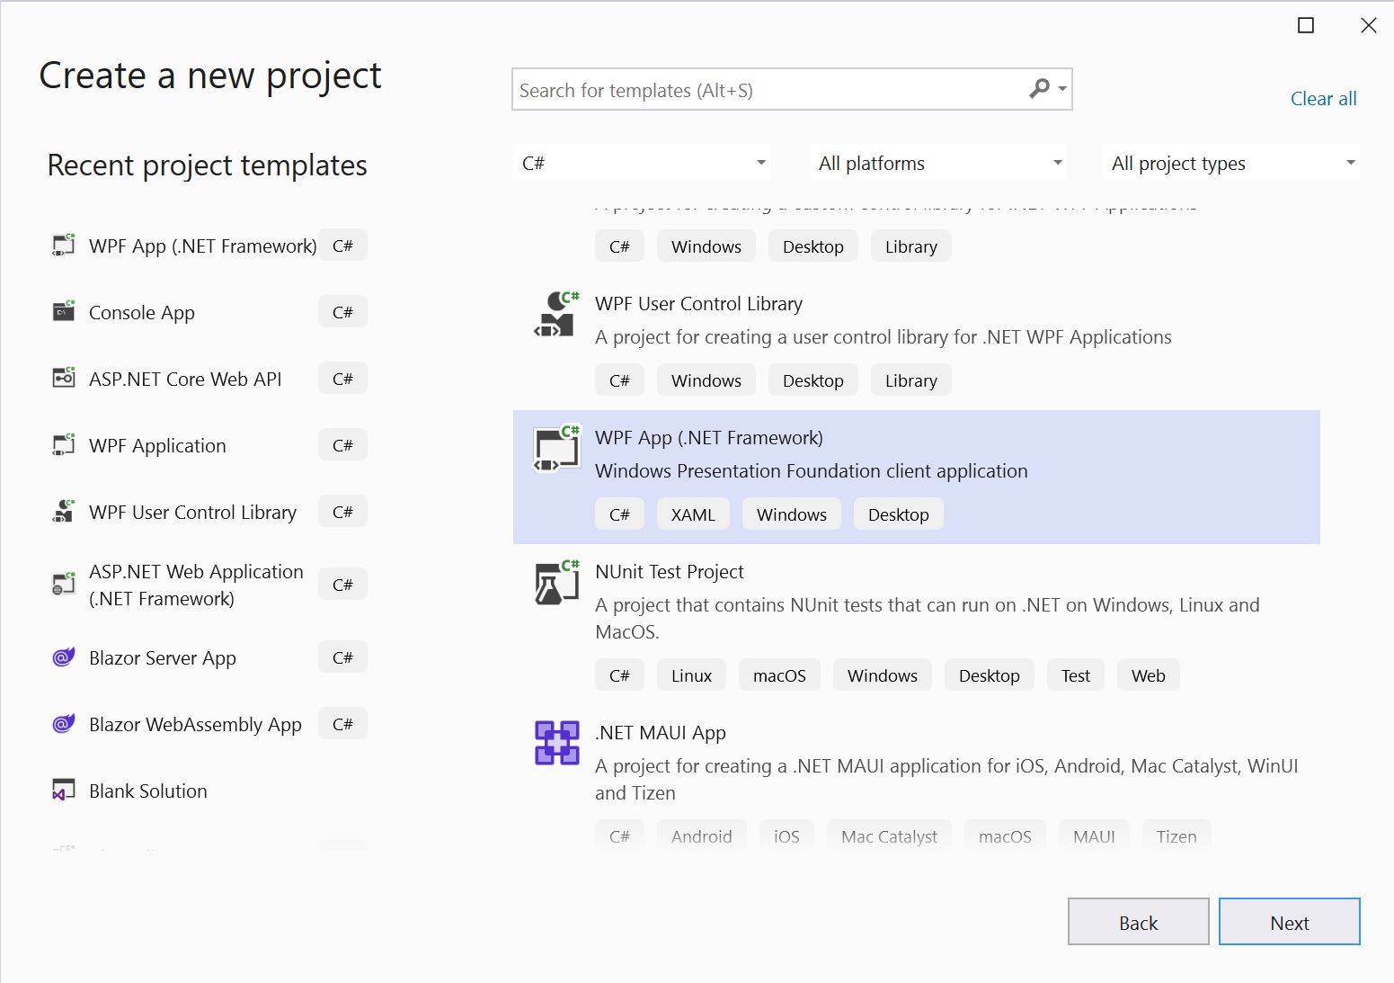
Task: Click the ASP.NET Core Web API recent icon
Action: coord(64,379)
